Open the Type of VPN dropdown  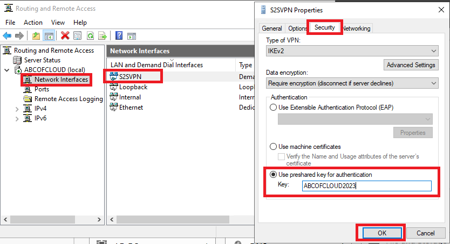click(x=352, y=51)
